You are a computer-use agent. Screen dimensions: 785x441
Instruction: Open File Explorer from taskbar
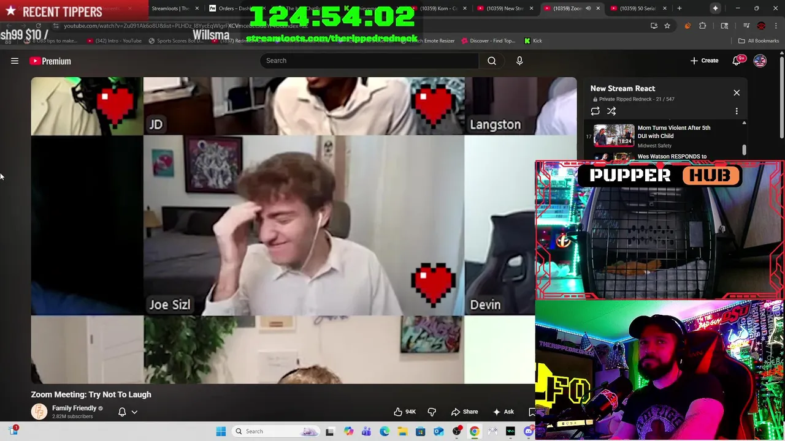402,431
